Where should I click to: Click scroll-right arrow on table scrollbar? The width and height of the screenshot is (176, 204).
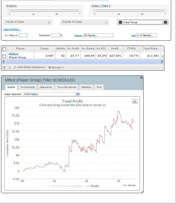[162, 61]
